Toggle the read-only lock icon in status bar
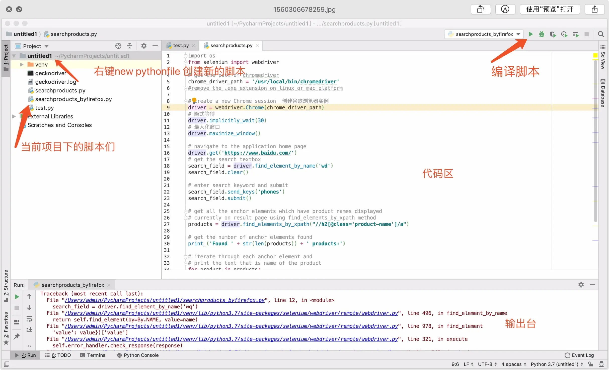The width and height of the screenshot is (609, 370). tap(591, 364)
